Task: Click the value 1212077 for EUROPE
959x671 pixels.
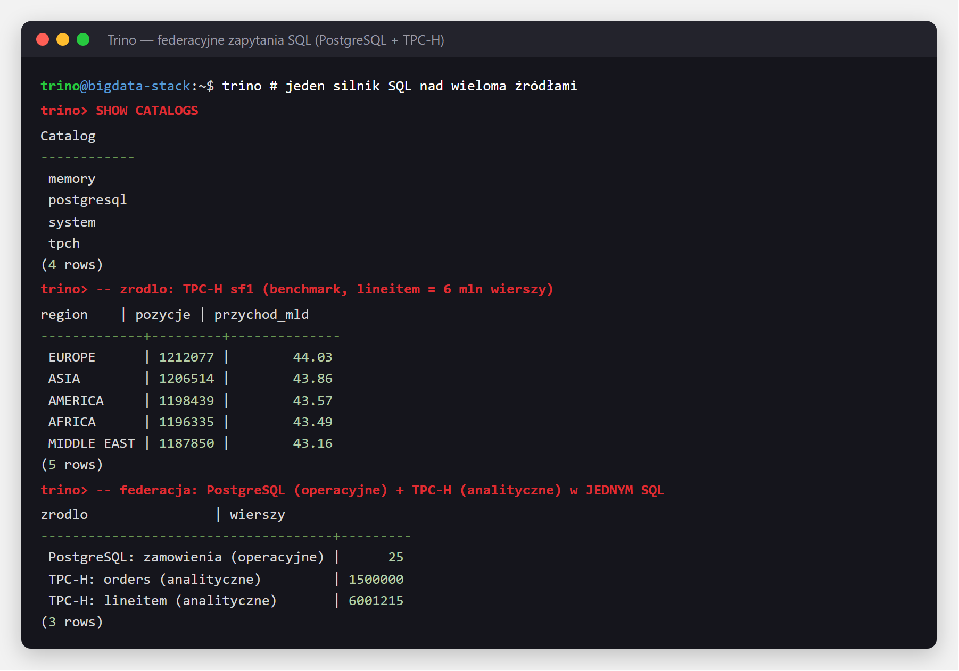Action: click(186, 357)
